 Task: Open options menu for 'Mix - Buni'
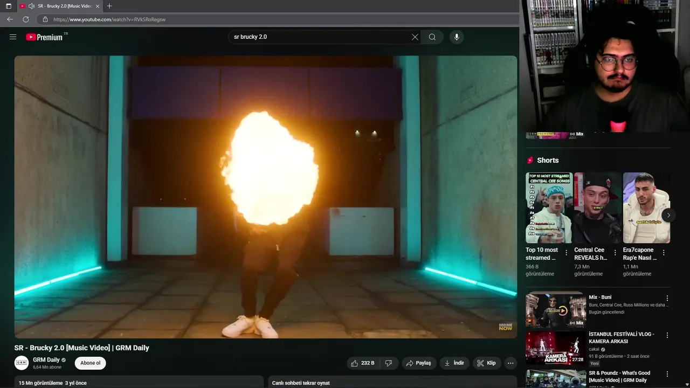667,298
